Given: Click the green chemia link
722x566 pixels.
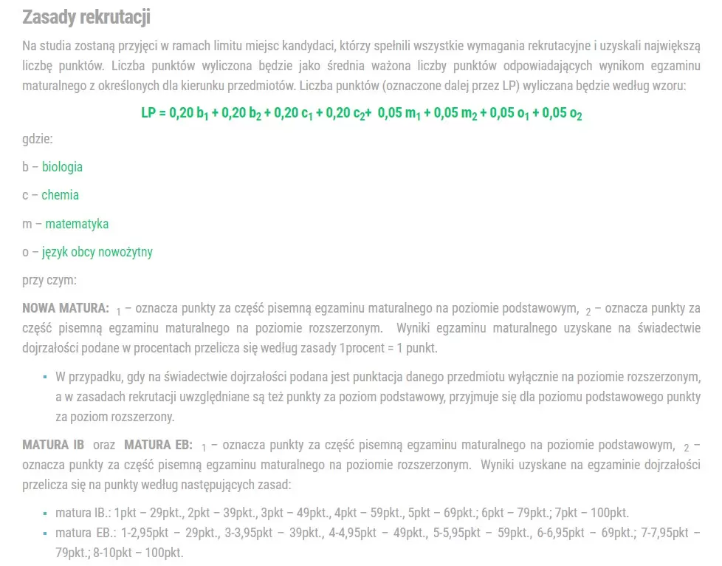Looking at the screenshot, I should (60, 195).
